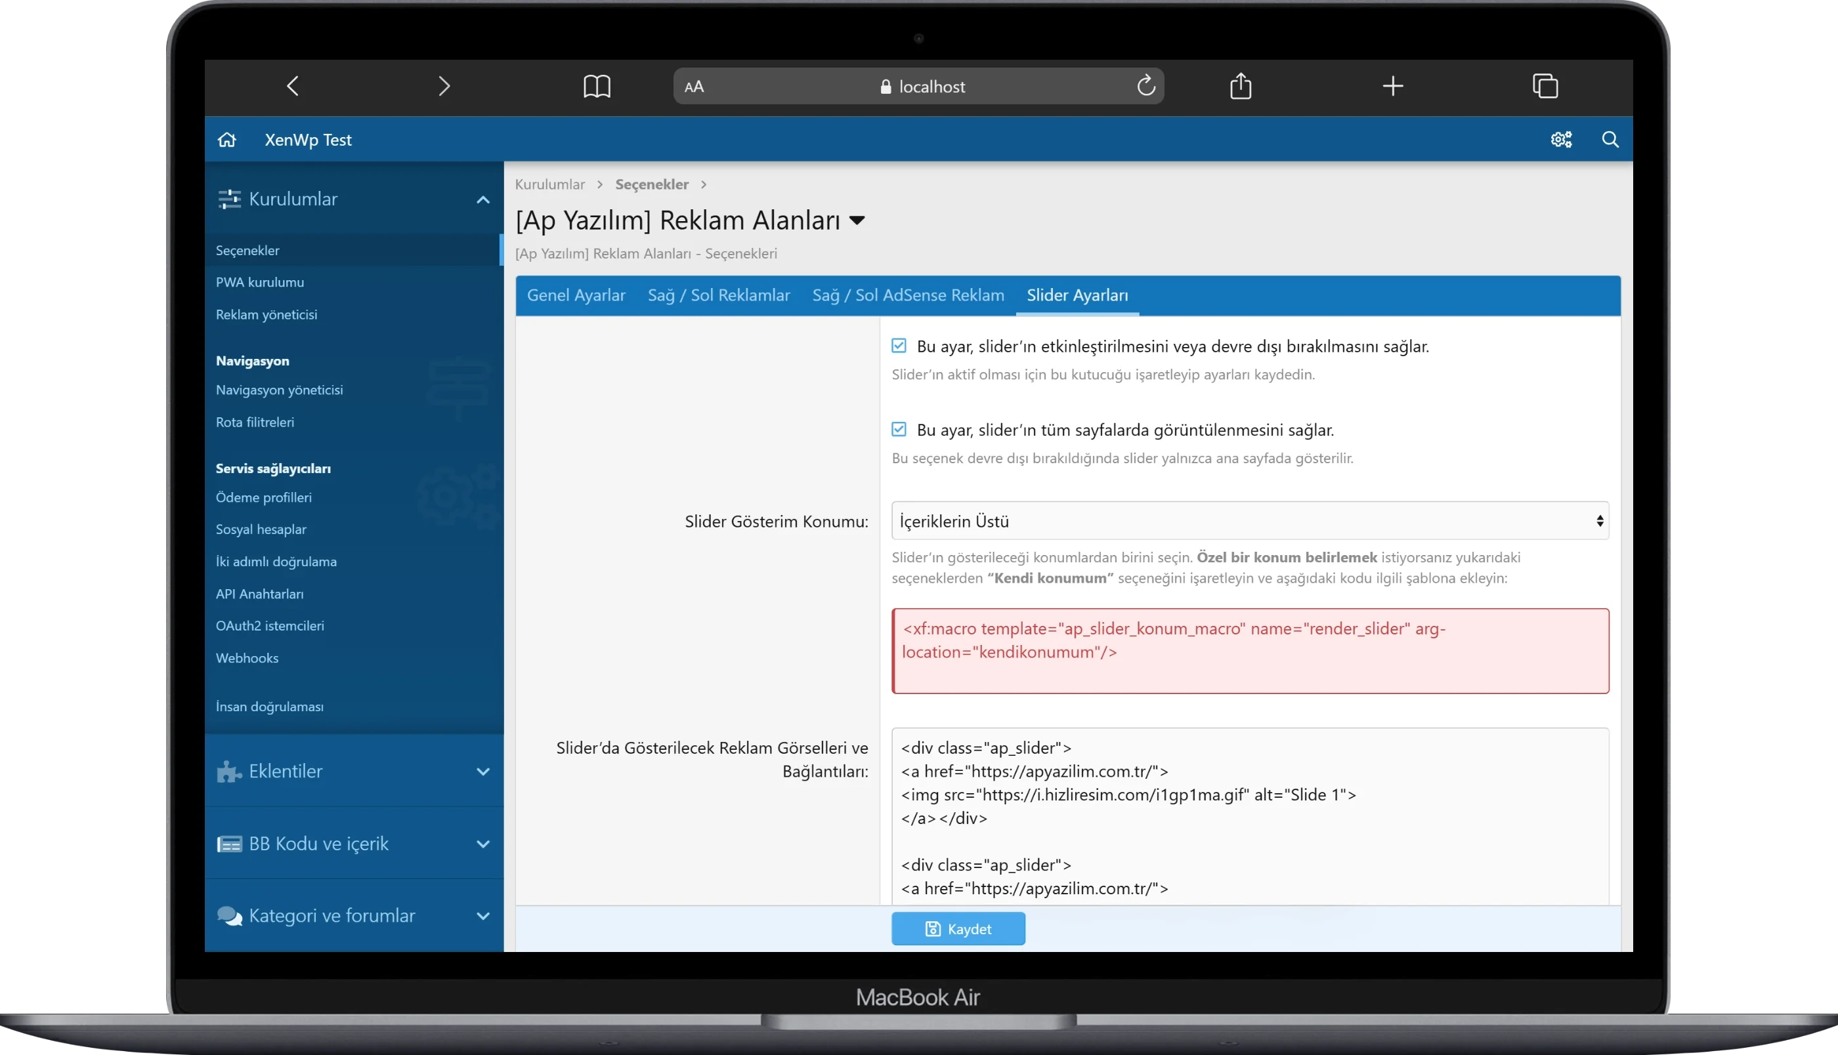Open title dropdown arrow beside Reklam Alanları

(857, 221)
